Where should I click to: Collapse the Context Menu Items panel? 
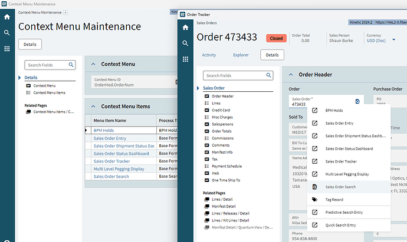click(x=93, y=107)
